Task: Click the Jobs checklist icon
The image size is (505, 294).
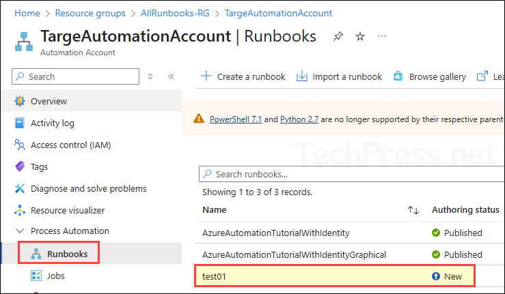Action: tap(36, 276)
